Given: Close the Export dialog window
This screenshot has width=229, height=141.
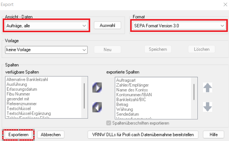Looking at the screenshot, I should pyautogui.click(x=225, y=4).
